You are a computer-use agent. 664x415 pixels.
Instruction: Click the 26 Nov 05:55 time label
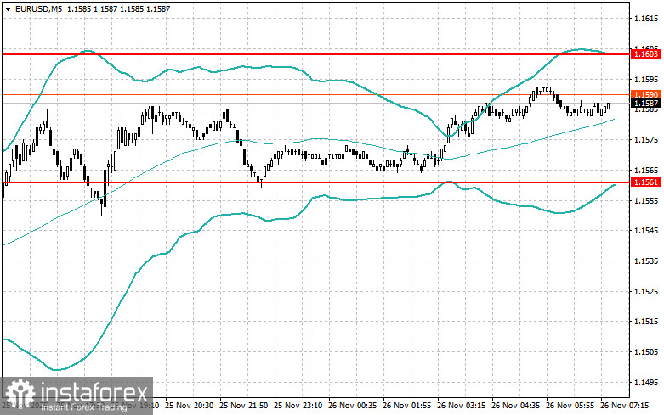tap(570, 405)
